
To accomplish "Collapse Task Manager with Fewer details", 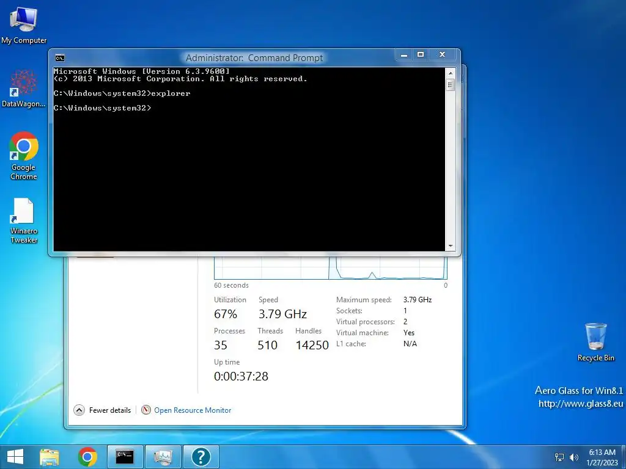I will point(102,410).
